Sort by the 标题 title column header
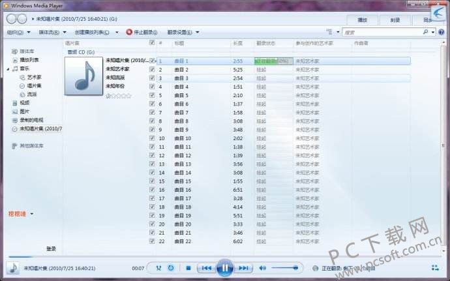450x281 pixels. click(179, 43)
